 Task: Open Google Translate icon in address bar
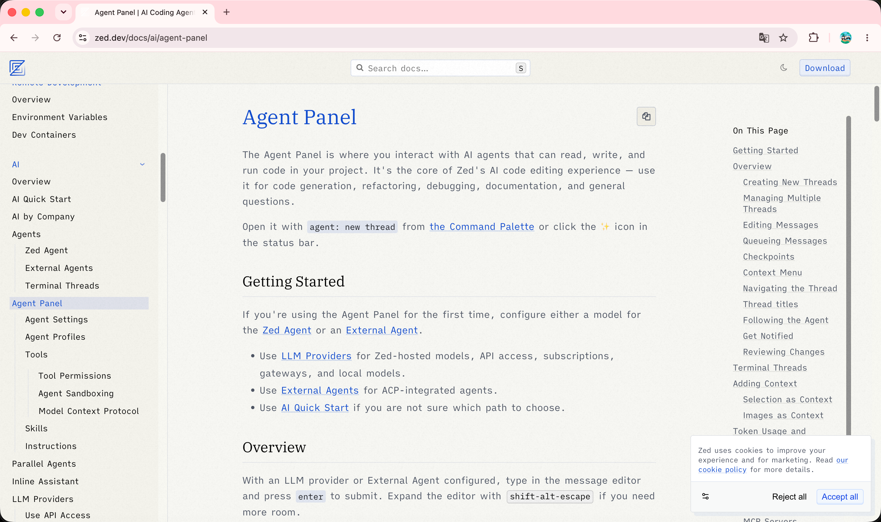coord(764,38)
